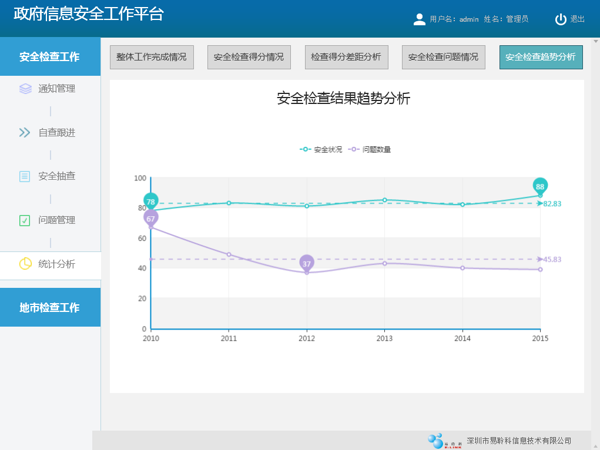
Task: Click the yellow pie chart icon beside 统计分析
Action: point(25,264)
